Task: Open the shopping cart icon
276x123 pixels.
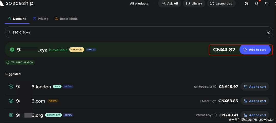Action: pyautogui.click(x=267, y=3)
